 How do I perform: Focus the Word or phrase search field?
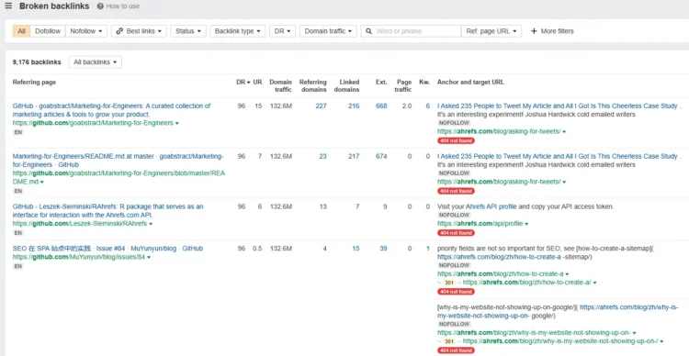point(411,31)
